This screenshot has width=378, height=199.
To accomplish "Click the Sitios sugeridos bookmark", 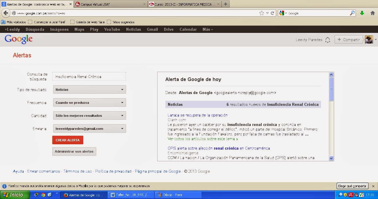I will pos(121,22).
